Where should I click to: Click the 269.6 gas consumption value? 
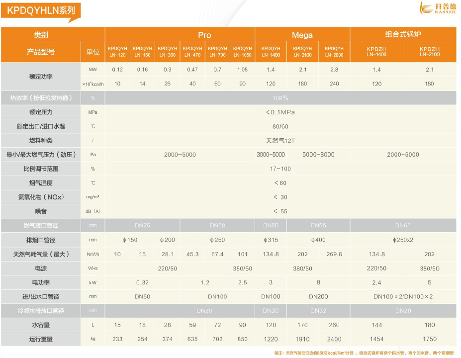point(334,254)
